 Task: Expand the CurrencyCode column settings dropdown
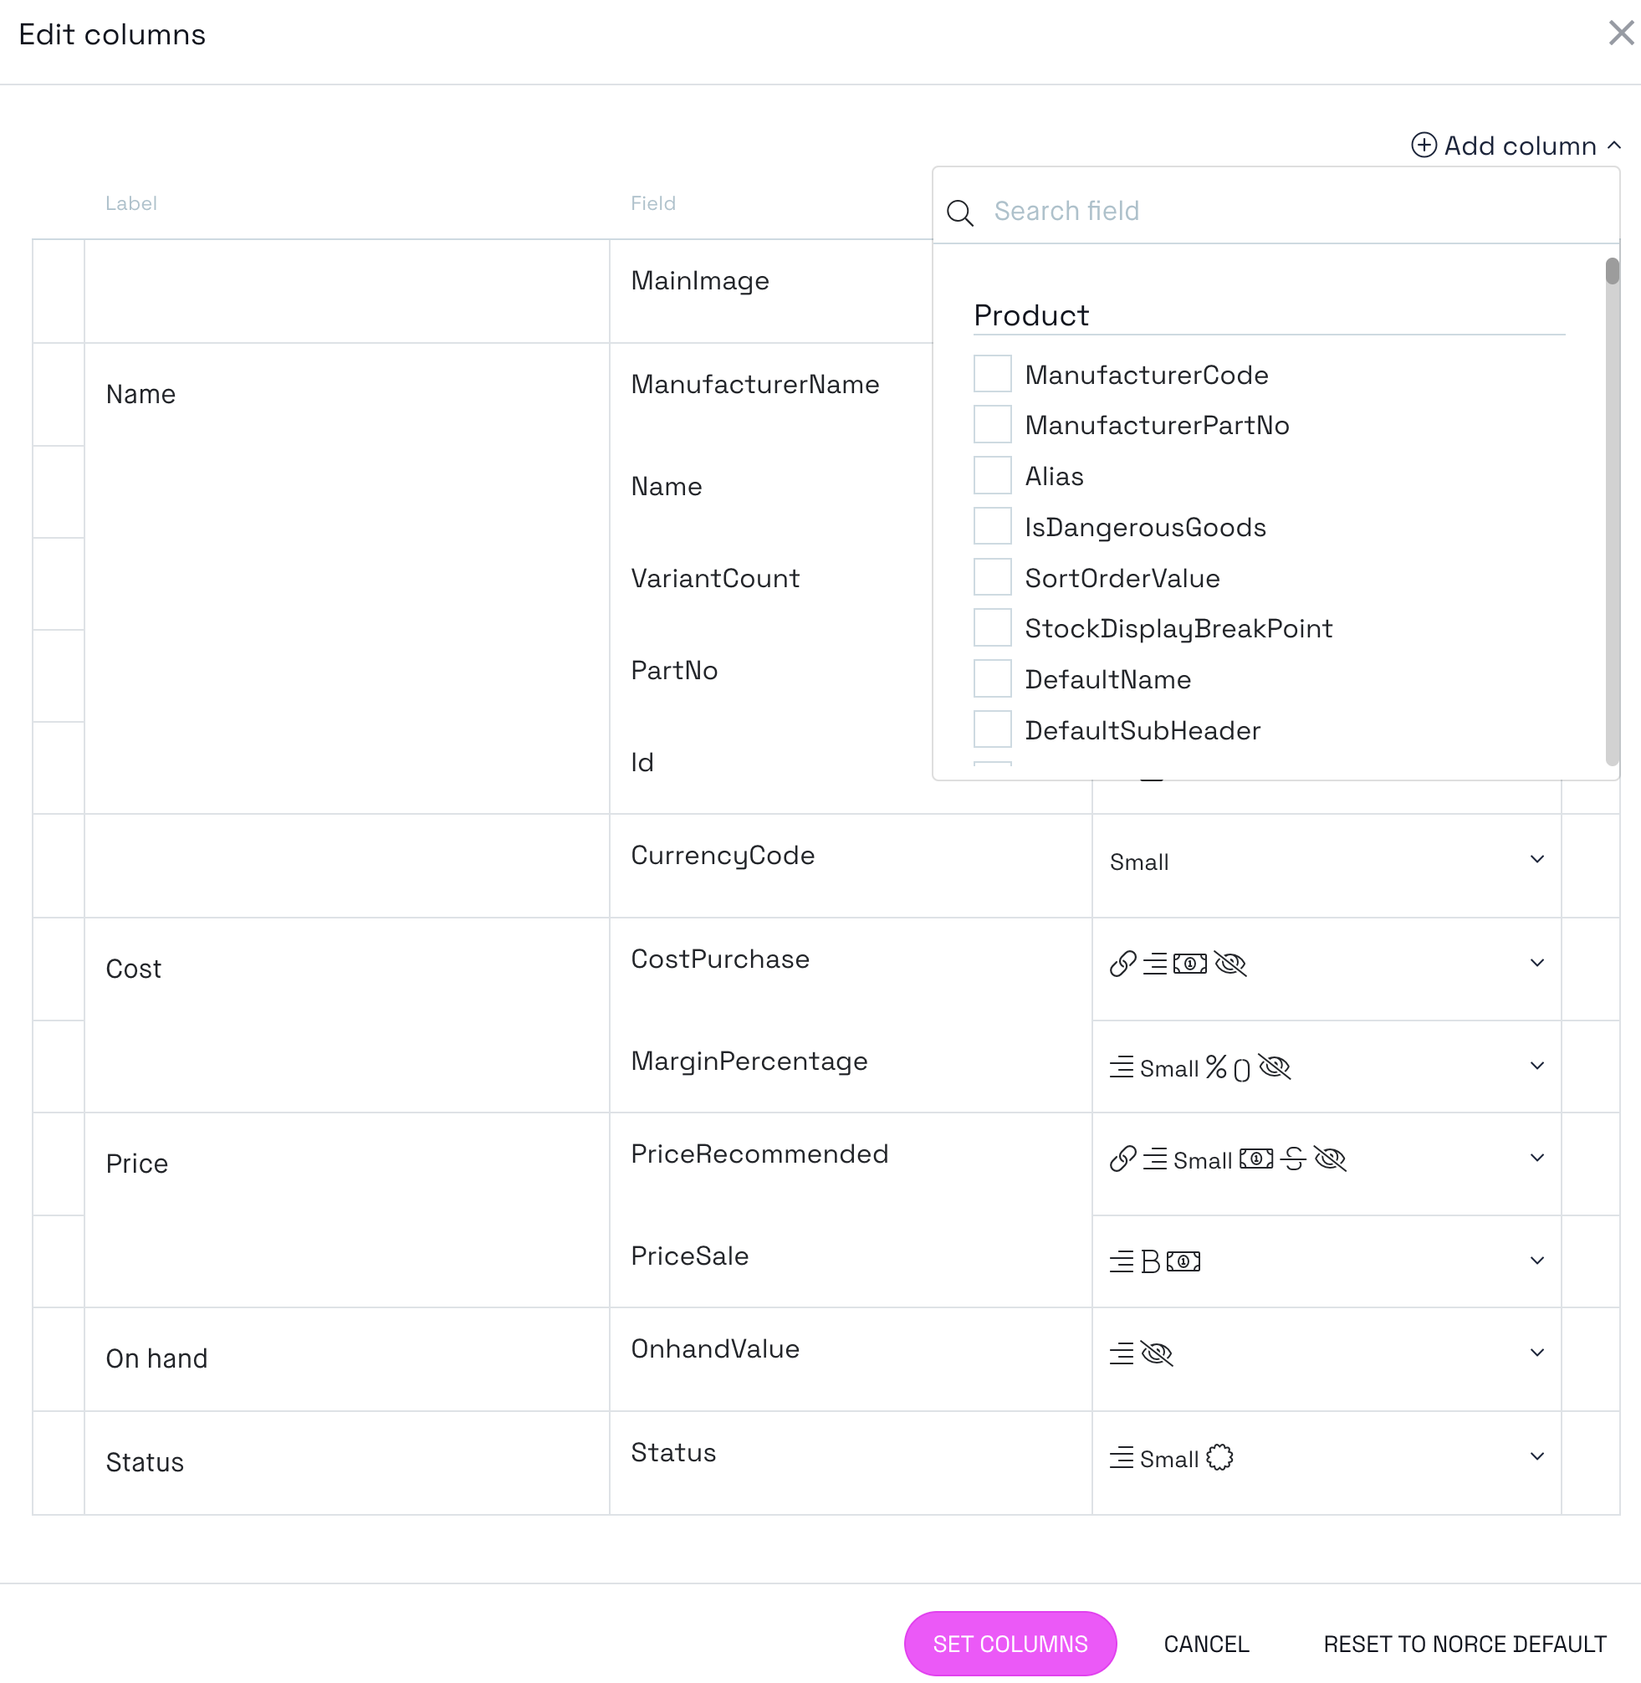(1539, 860)
